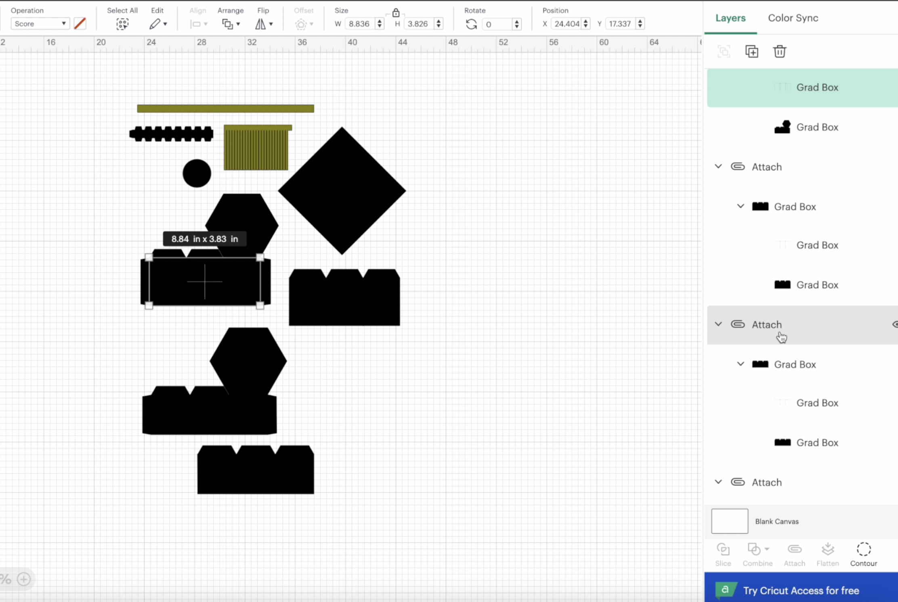This screenshot has height=602, width=898.
Task: Collapse Grad Box under first Attach
Action: pyautogui.click(x=741, y=206)
